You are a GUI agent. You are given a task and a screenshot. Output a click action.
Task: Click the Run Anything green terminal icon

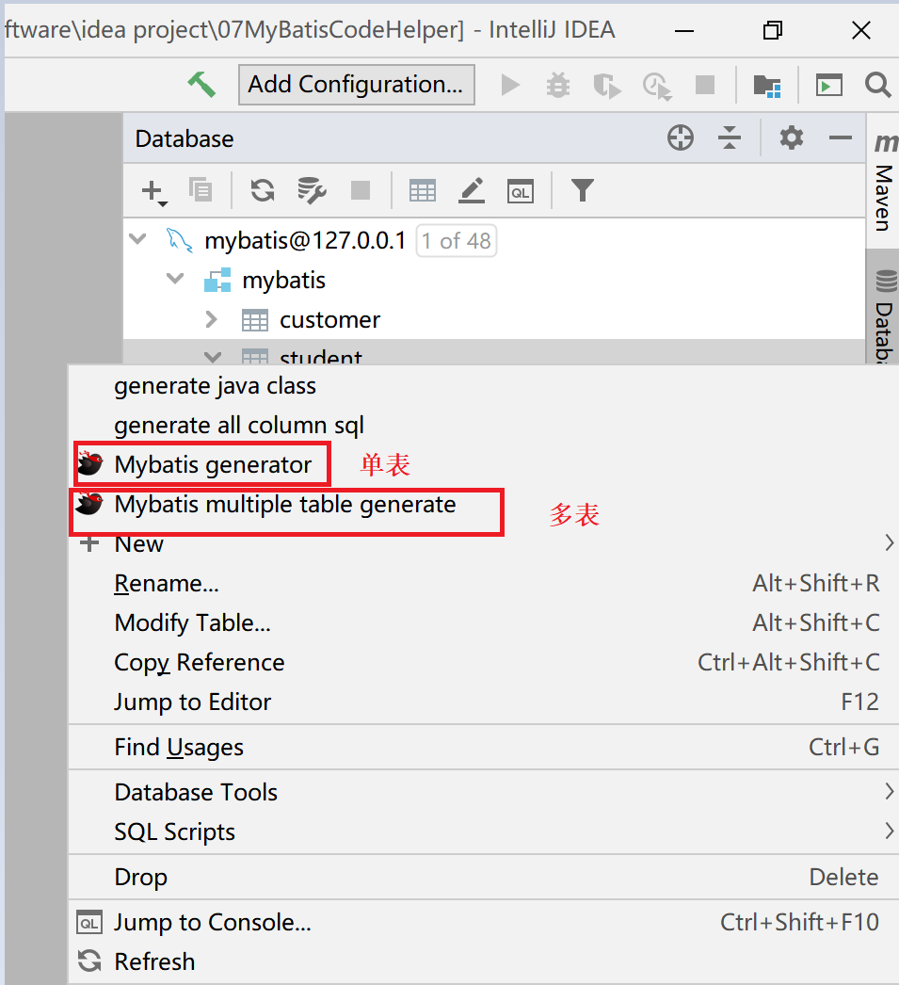[x=828, y=85]
